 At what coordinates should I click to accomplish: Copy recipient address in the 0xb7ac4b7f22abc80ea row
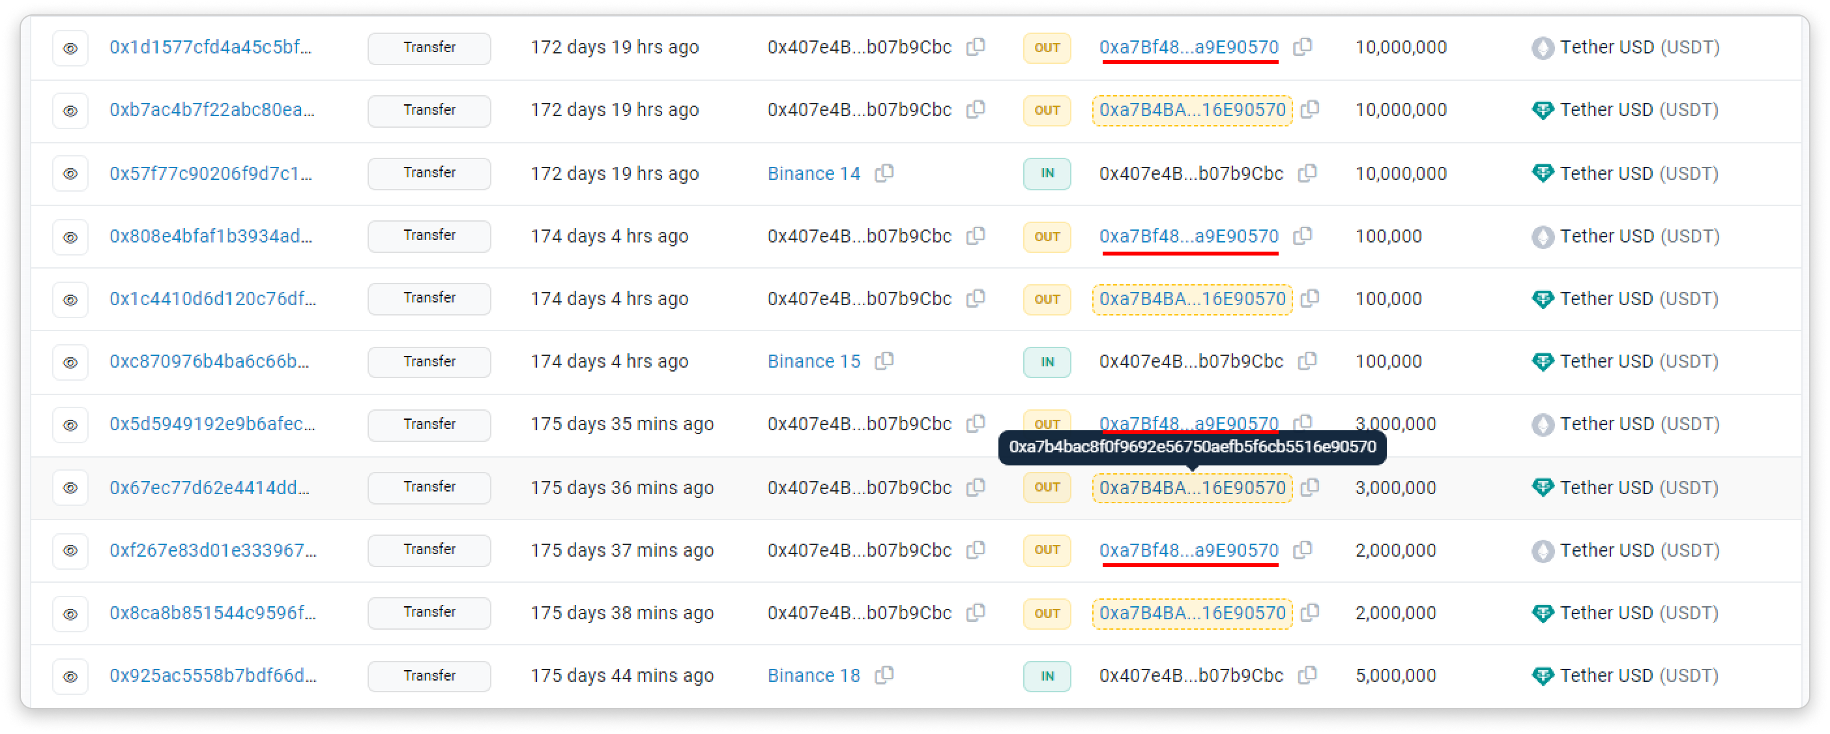pyautogui.click(x=1310, y=110)
